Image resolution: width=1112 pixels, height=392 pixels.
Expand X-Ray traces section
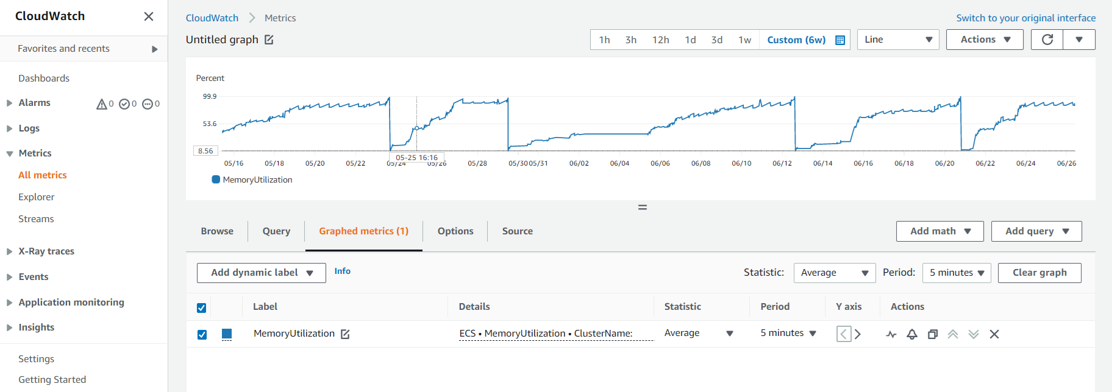9,251
